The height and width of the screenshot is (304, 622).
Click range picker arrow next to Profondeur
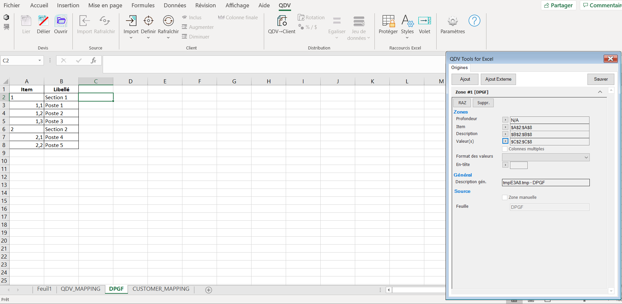[x=505, y=120]
